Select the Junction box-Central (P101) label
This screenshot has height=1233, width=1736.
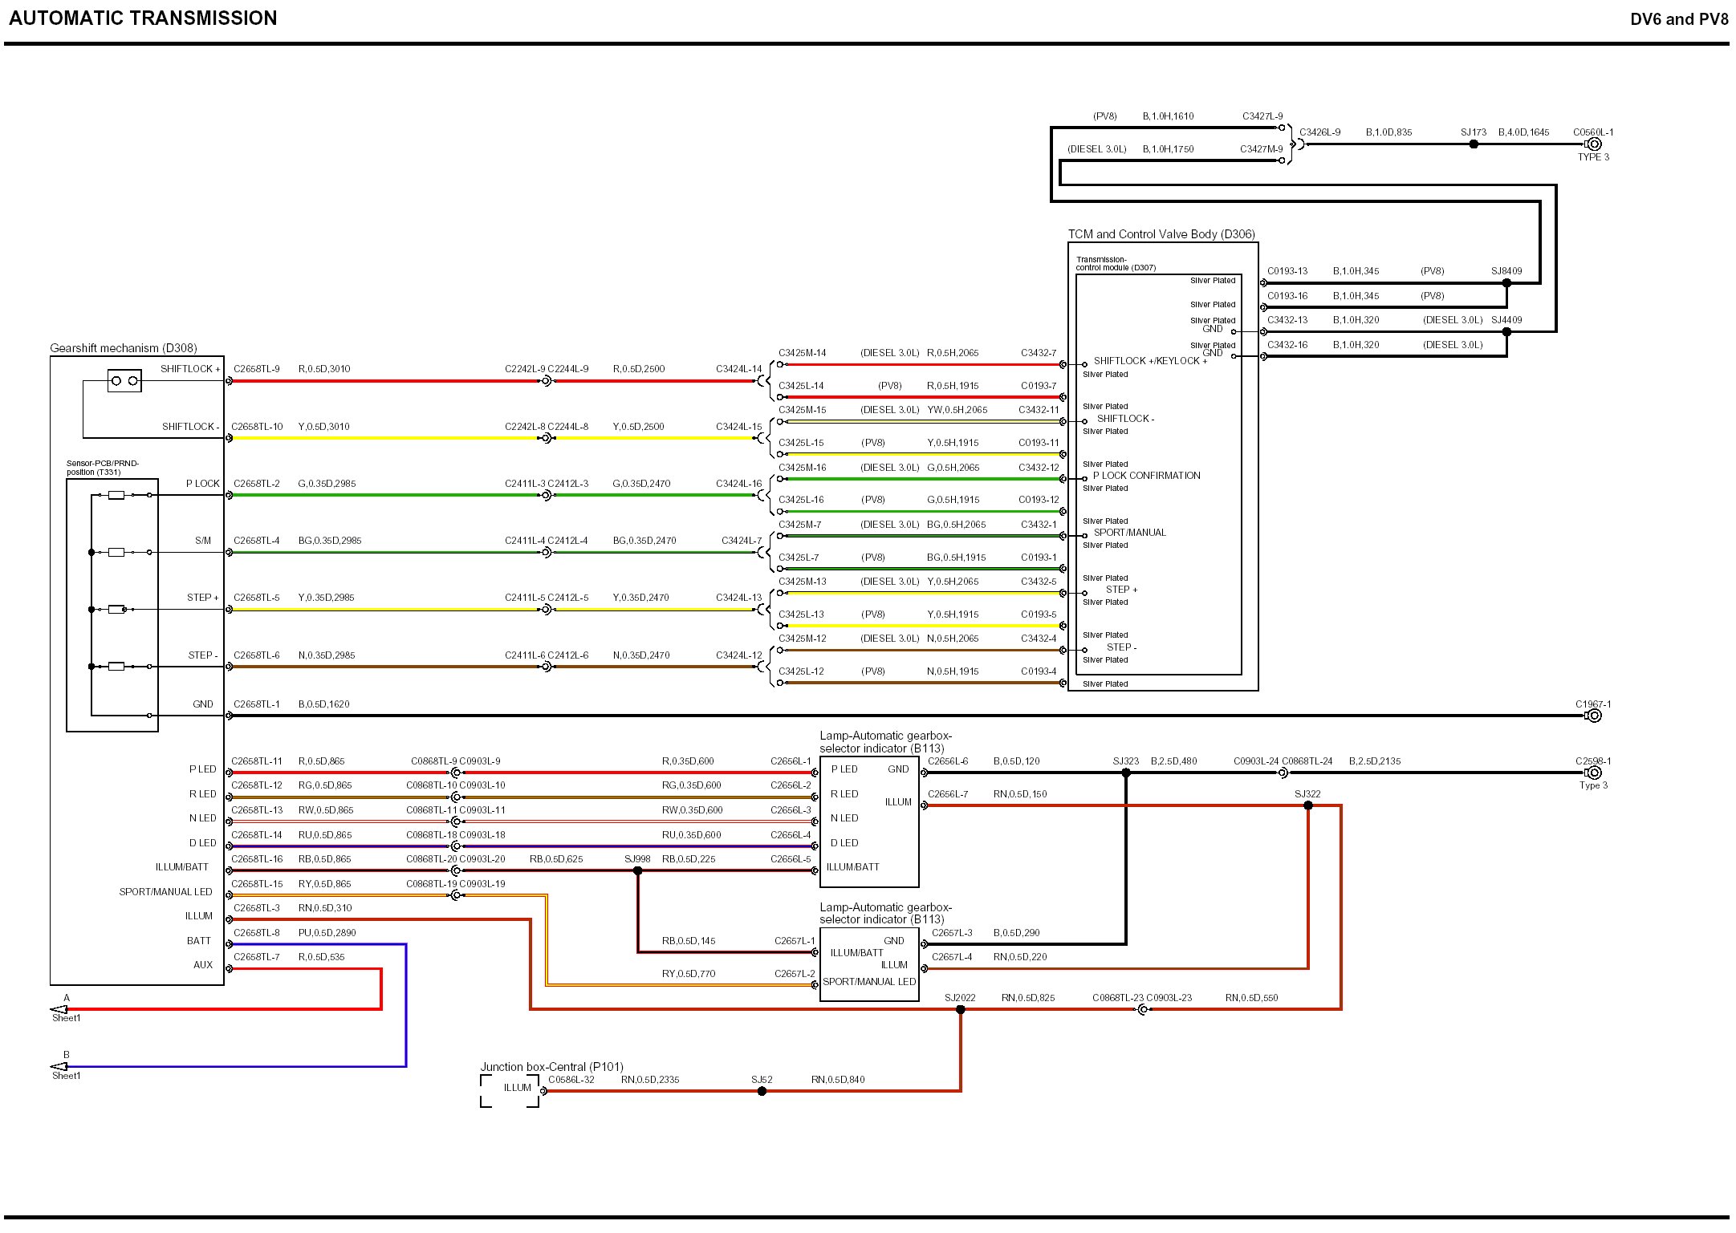pyautogui.click(x=551, y=1067)
